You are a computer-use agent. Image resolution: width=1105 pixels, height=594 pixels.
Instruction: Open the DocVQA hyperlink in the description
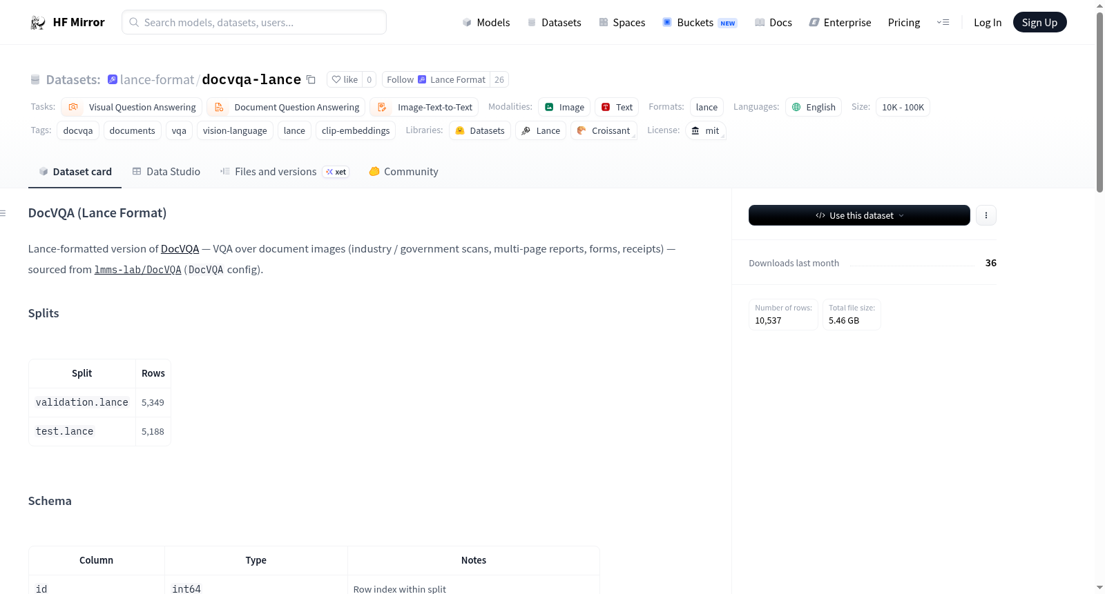point(180,249)
